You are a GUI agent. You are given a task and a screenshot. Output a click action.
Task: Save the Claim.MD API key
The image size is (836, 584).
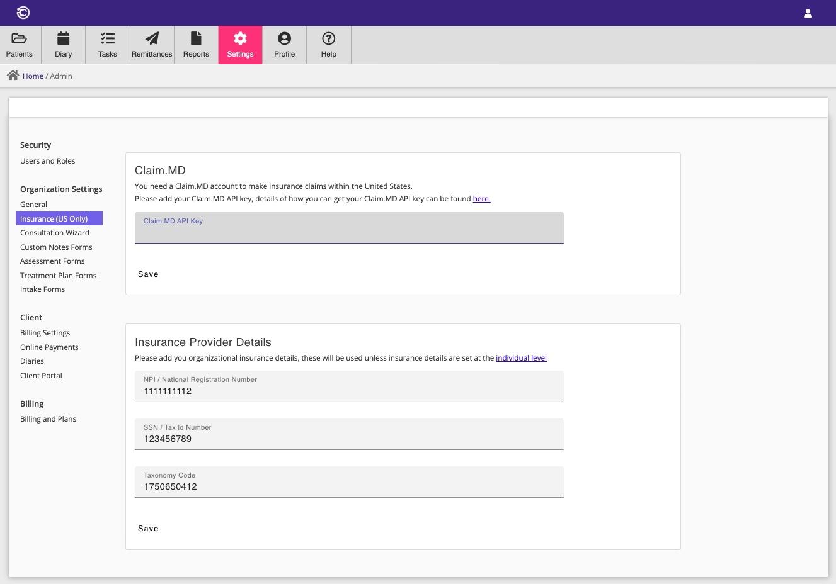click(148, 274)
